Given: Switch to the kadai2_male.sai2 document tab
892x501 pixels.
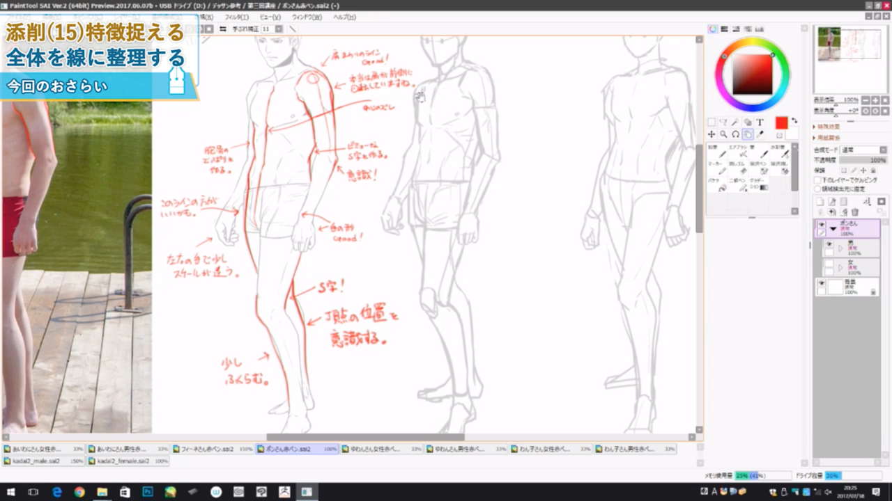Looking at the screenshot, I should point(43,461).
